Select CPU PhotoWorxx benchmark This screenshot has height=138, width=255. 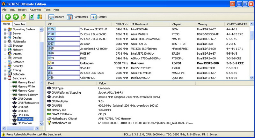click(28, 103)
